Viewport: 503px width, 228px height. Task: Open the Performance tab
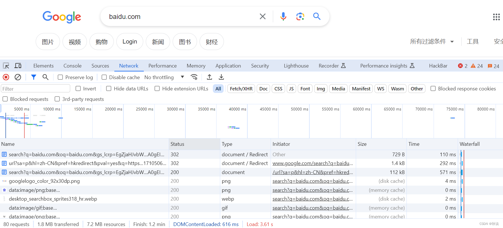162,66
